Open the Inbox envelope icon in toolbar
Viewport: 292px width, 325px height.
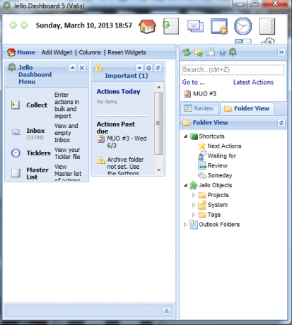point(195,26)
